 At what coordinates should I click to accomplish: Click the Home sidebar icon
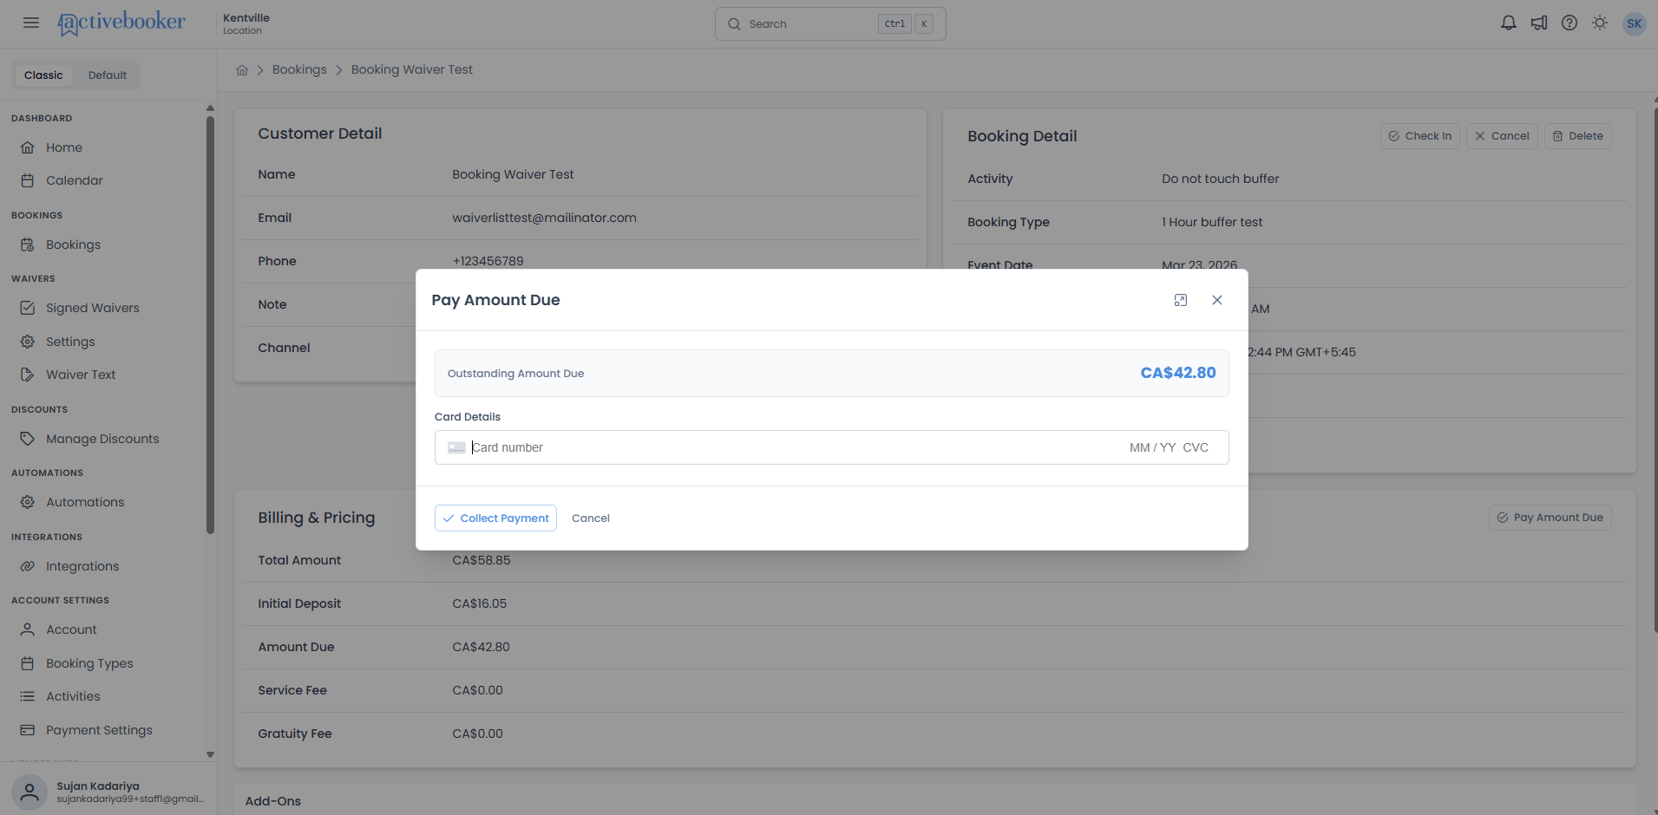28,147
